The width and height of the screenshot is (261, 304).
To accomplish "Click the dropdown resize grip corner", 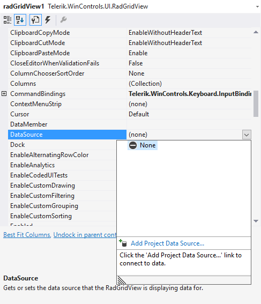I will 122,280.
